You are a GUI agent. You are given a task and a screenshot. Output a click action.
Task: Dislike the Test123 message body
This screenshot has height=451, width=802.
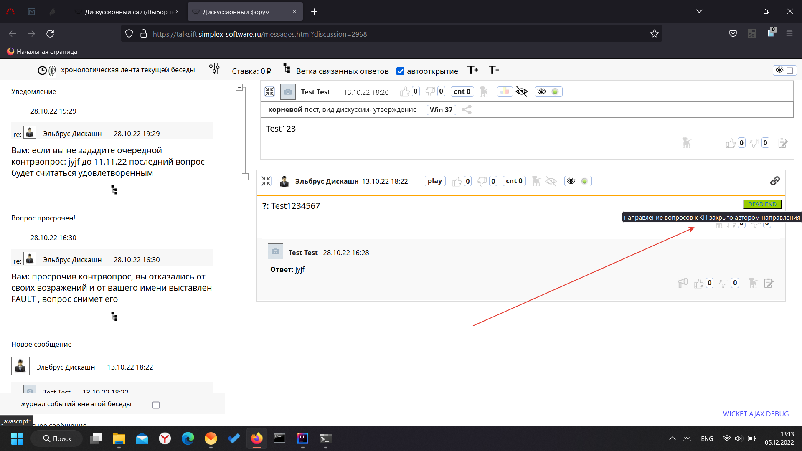[x=754, y=143]
